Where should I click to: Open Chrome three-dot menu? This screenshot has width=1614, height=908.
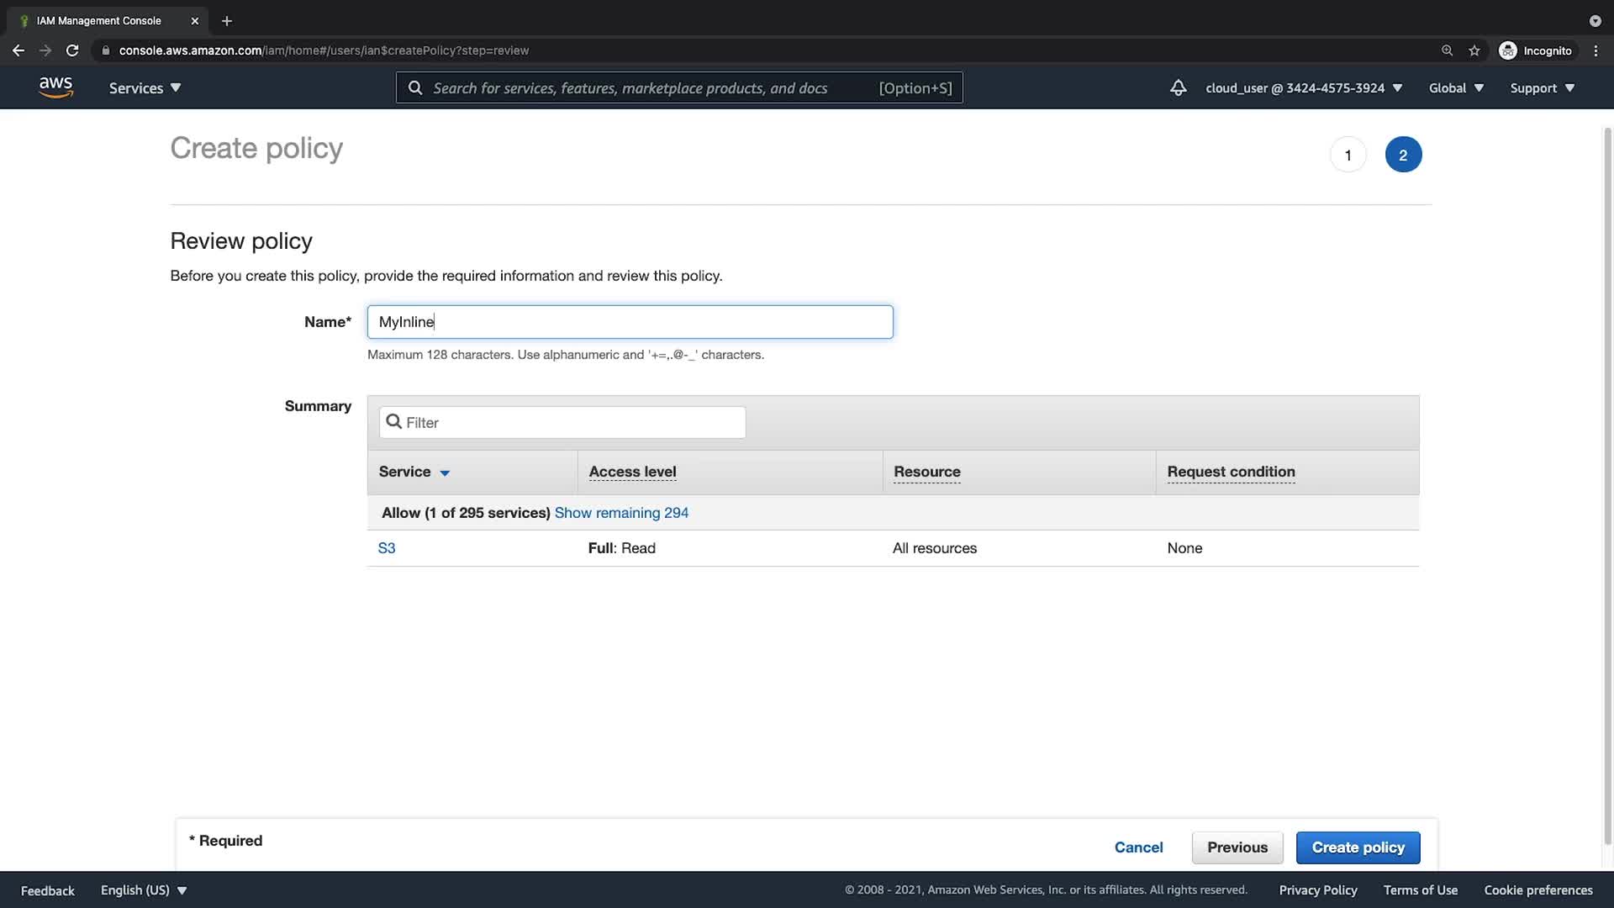(x=1596, y=50)
